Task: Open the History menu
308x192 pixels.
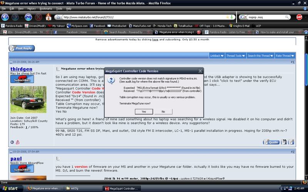Action: pos(32,8)
